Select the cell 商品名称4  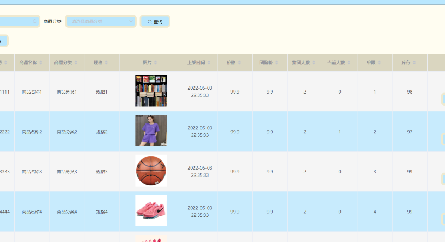tap(32, 212)
